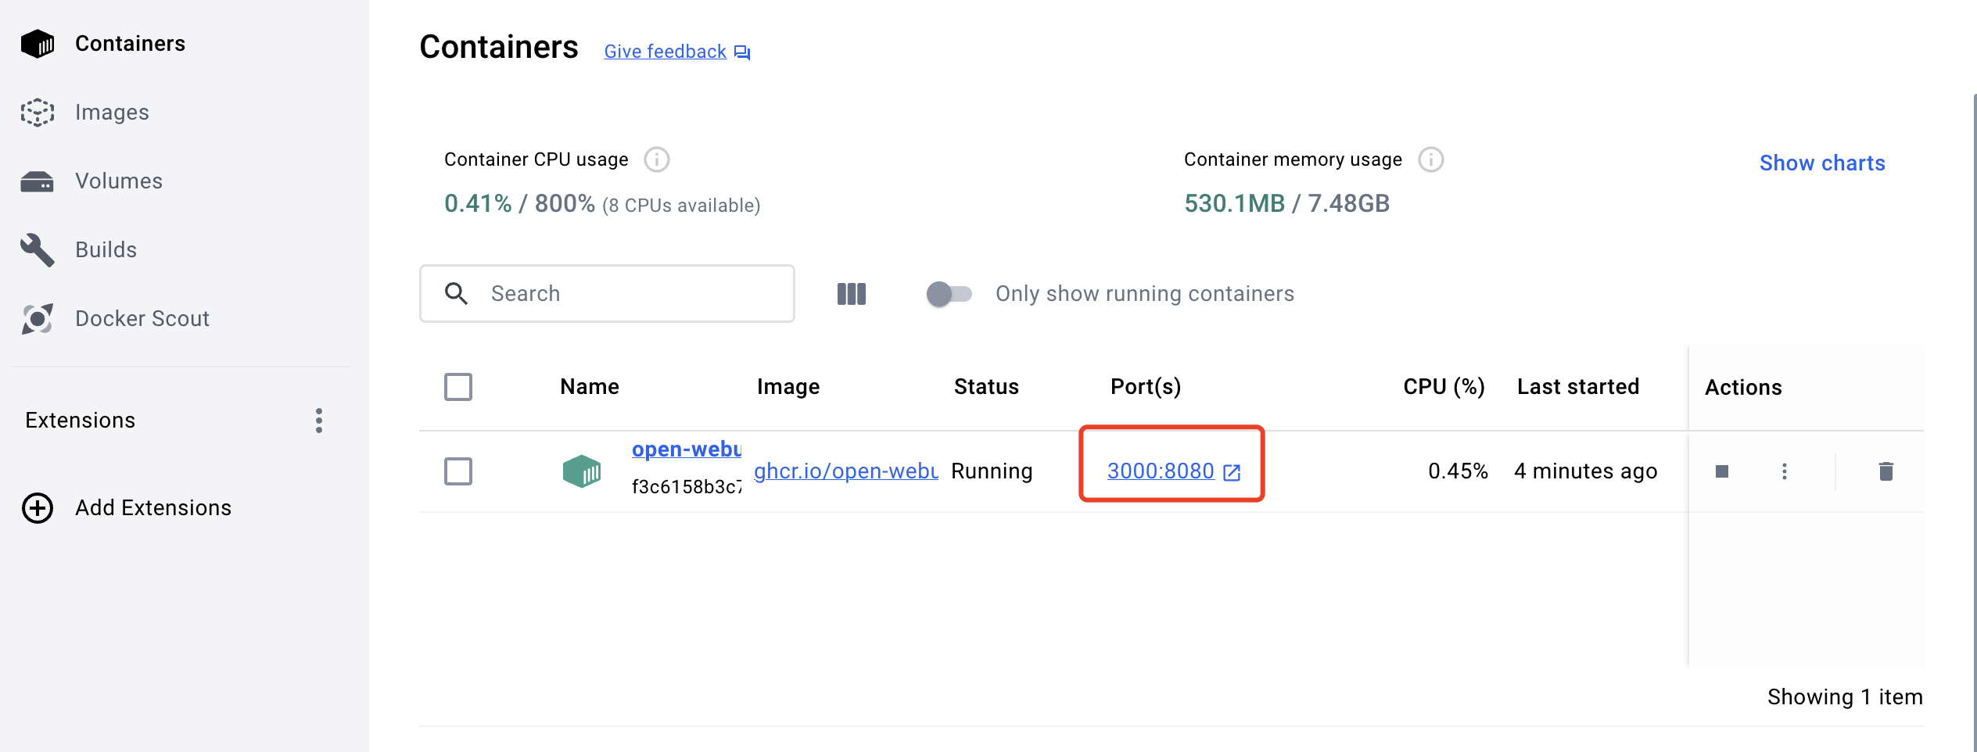The image size is (1977, 752).
Task: Click the Images icon in sidebar
Action: point(37,113)
